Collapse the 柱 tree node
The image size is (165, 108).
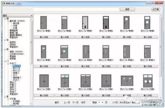[x=5, y=40]
